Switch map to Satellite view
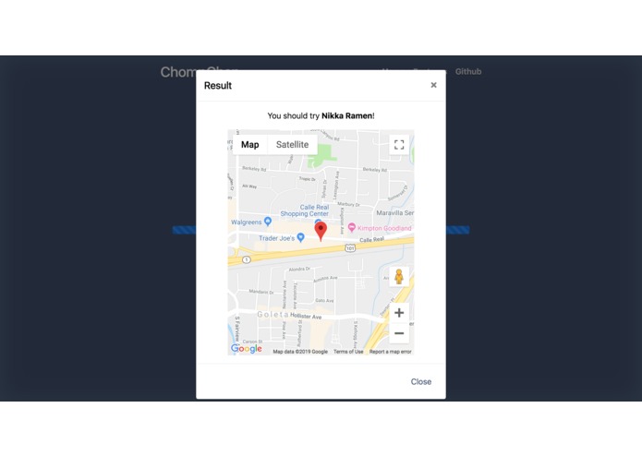 (292, 145)
